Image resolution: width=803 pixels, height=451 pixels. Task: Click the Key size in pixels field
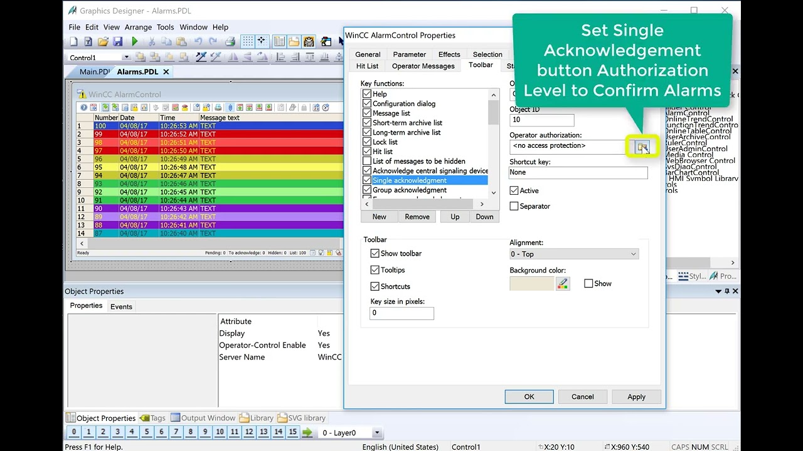coord(401,313)
